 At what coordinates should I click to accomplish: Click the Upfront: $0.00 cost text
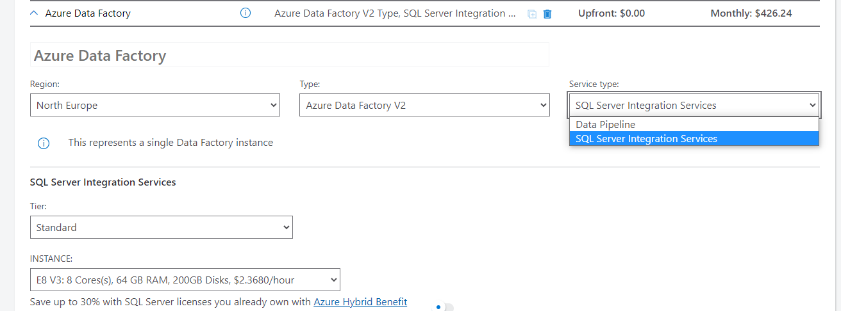[612, 13]
